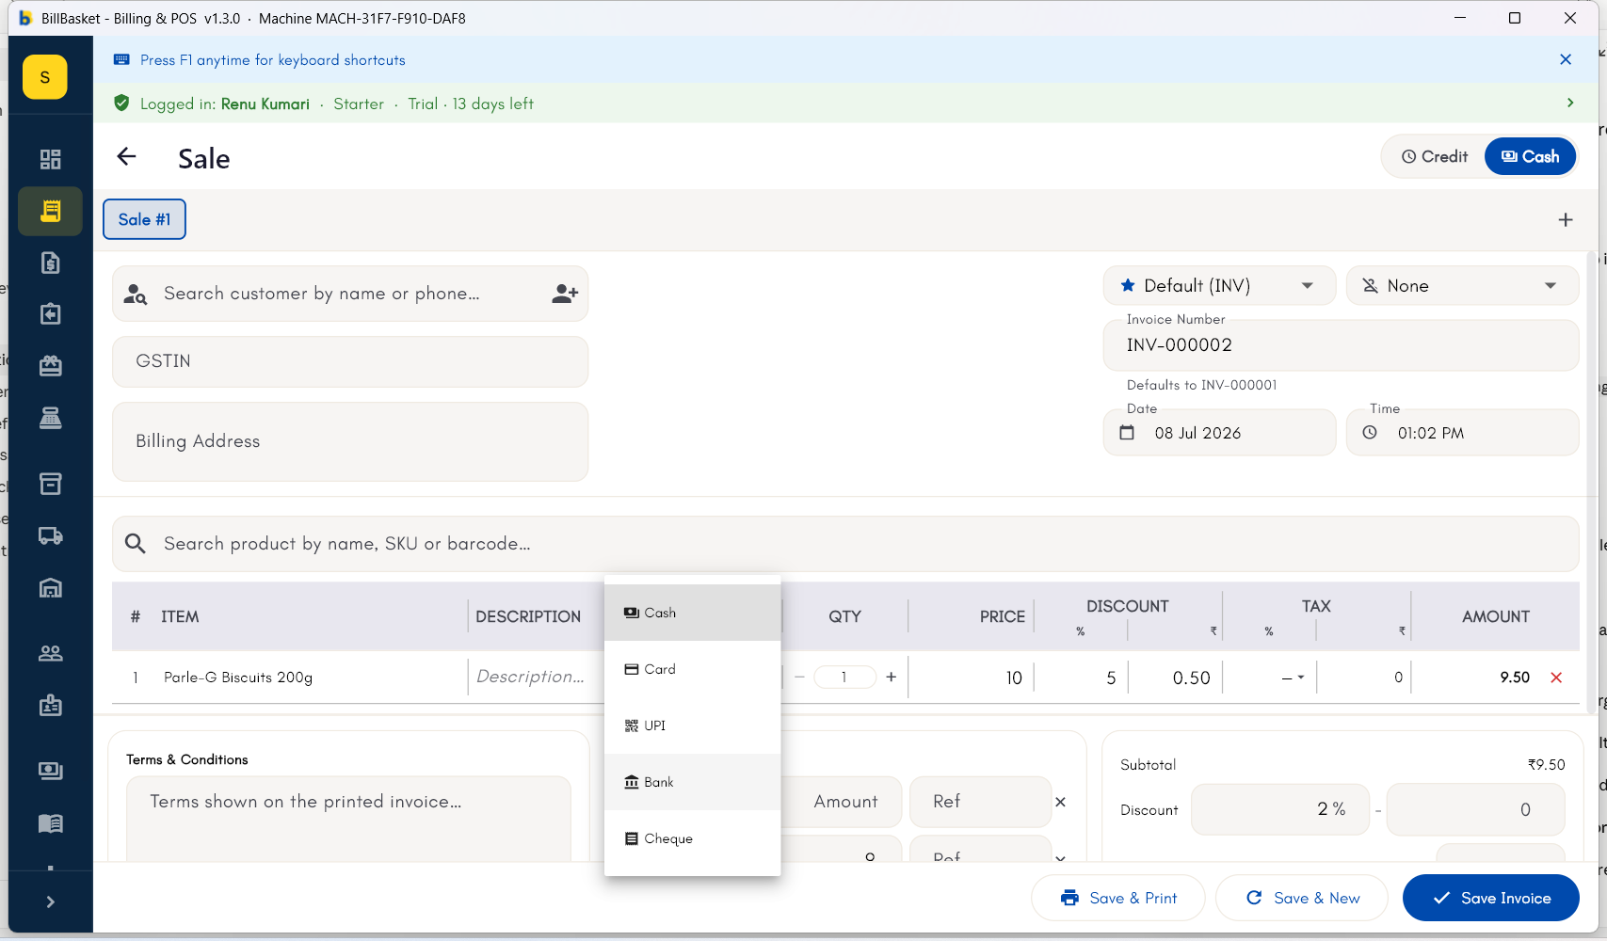The image size is (1607, 941).
Task: Choose UPI from payment method menu
Action: 693,726
